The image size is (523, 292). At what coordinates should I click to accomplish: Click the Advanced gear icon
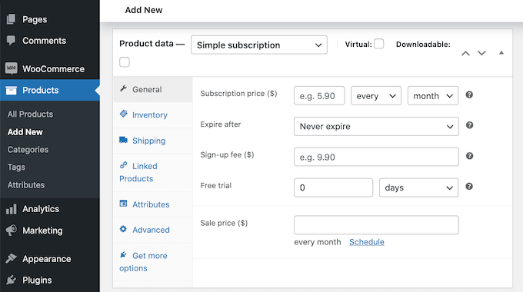click(123, 229)
